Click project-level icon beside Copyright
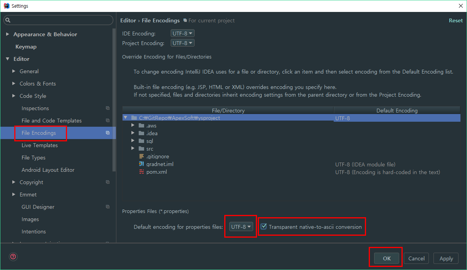The height and width of the screenshot is (270, 467). tap(108, 182)
